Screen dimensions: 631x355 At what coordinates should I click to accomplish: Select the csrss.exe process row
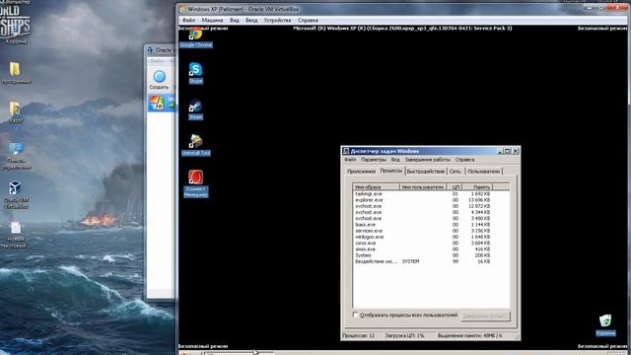431,244
